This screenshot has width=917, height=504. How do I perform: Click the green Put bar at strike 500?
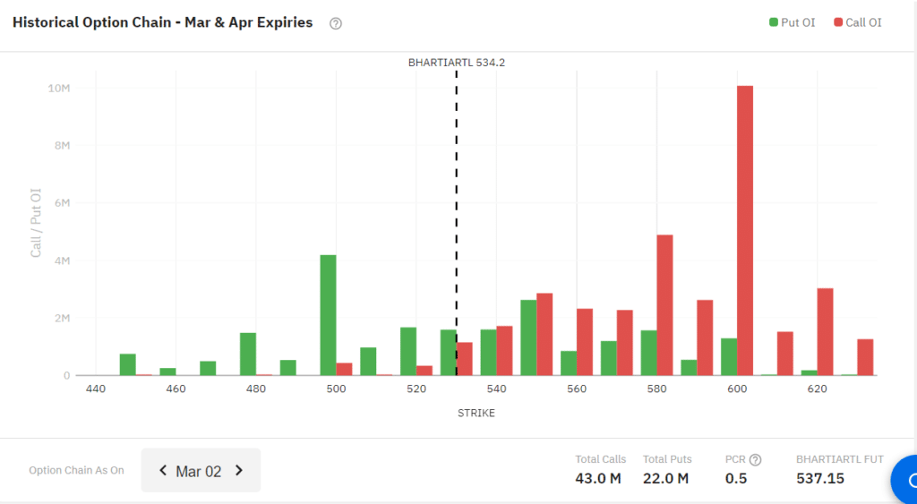[328, 315]
